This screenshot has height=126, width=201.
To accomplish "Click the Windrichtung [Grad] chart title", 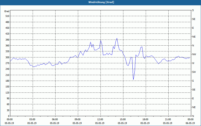I will pos(101,2).
